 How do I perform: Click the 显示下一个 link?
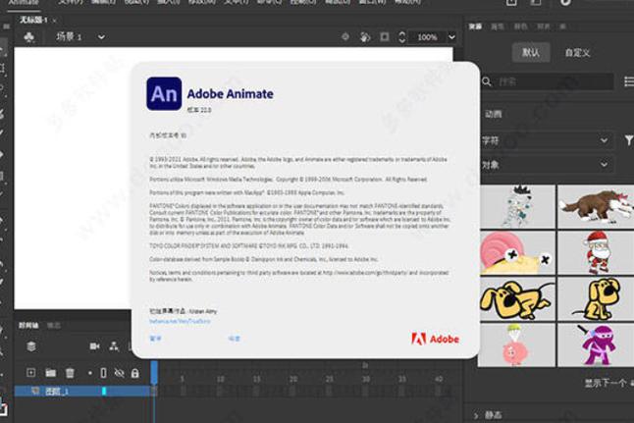tap(606, 383)
